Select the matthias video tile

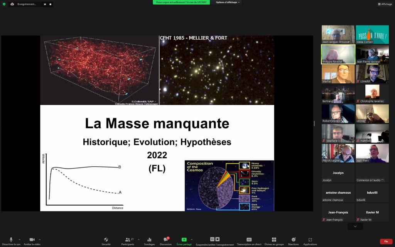click(372, 133)
